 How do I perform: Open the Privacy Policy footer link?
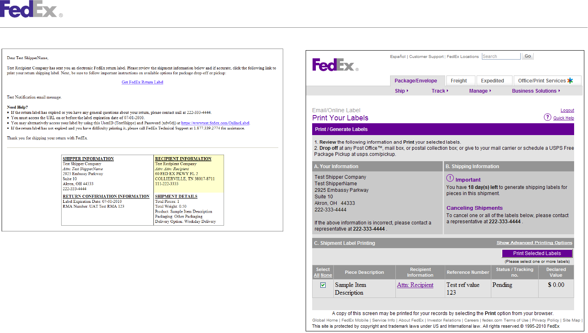coord(546,320)
